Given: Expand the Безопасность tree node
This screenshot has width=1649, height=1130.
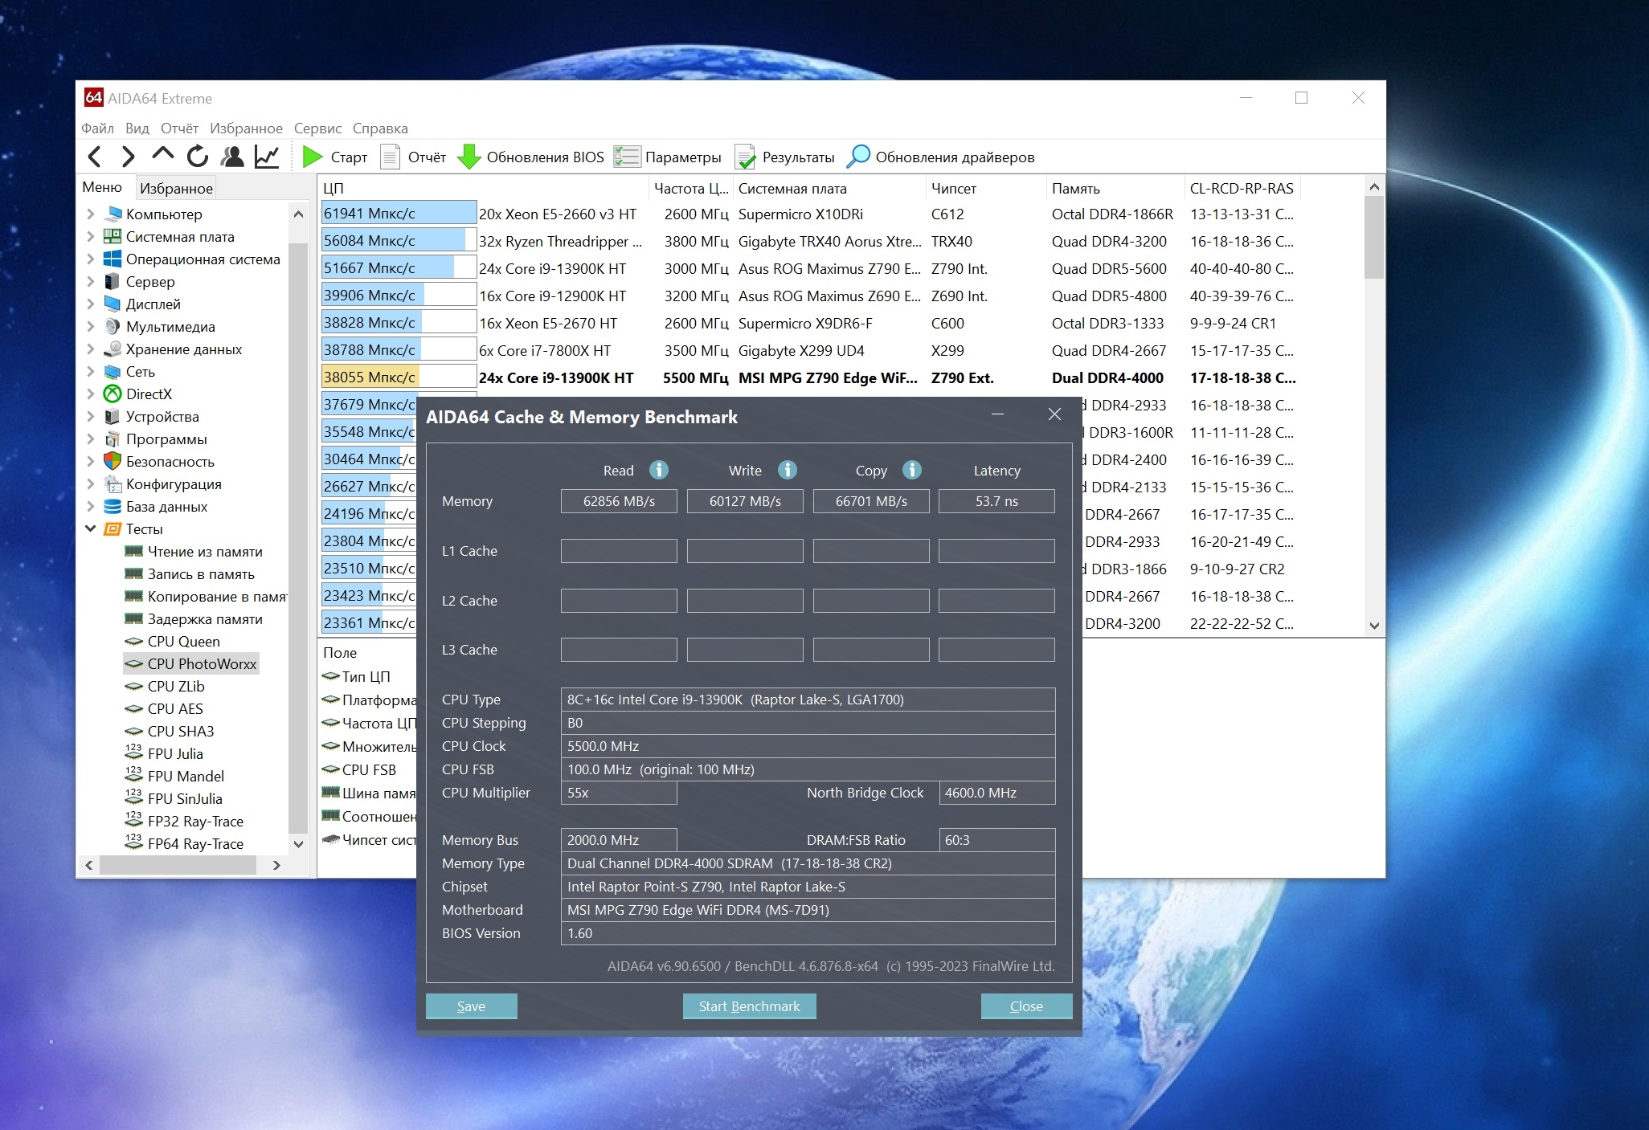Looking at the screenshot, I should pos(90,462).
